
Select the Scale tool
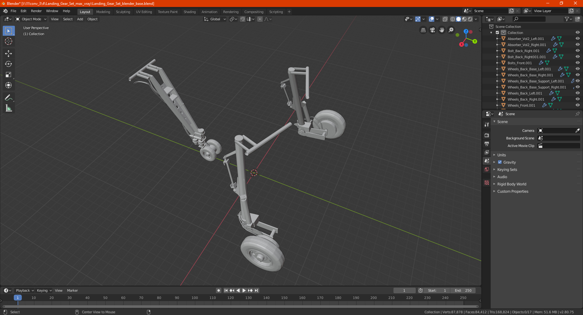pos(9,75)
